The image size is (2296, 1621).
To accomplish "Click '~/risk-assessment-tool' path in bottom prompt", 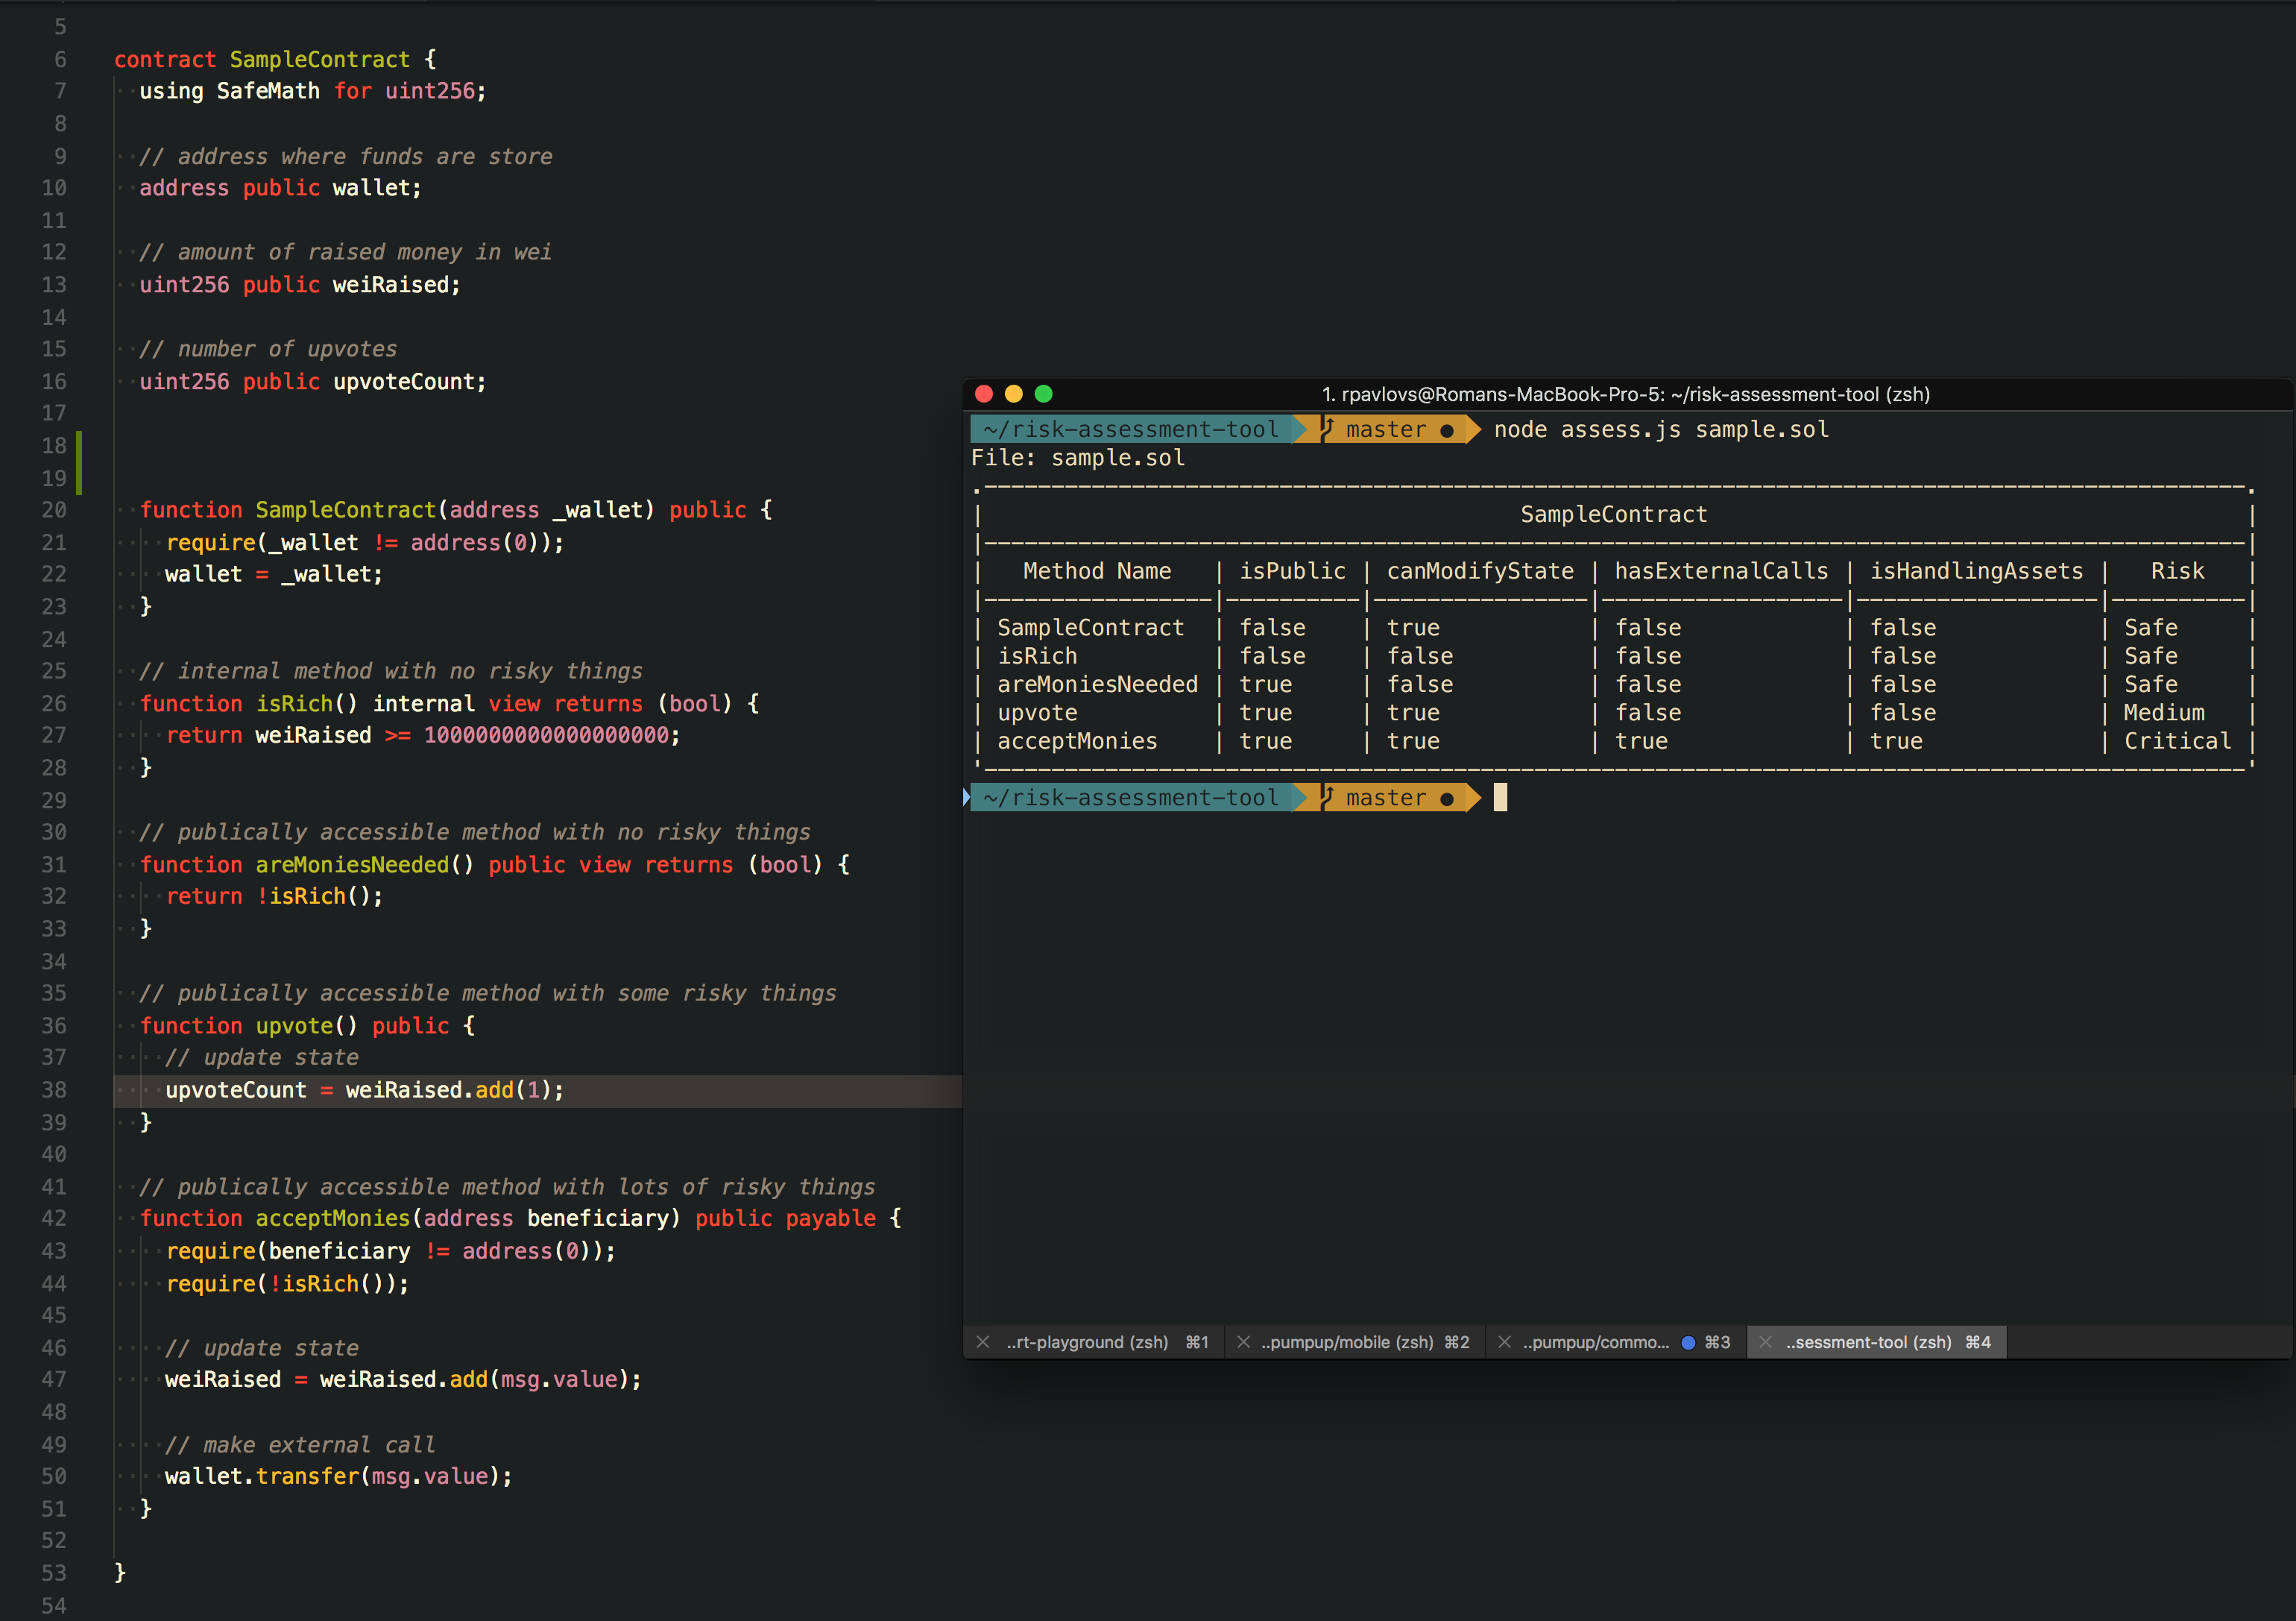I will click(1131, 797).
